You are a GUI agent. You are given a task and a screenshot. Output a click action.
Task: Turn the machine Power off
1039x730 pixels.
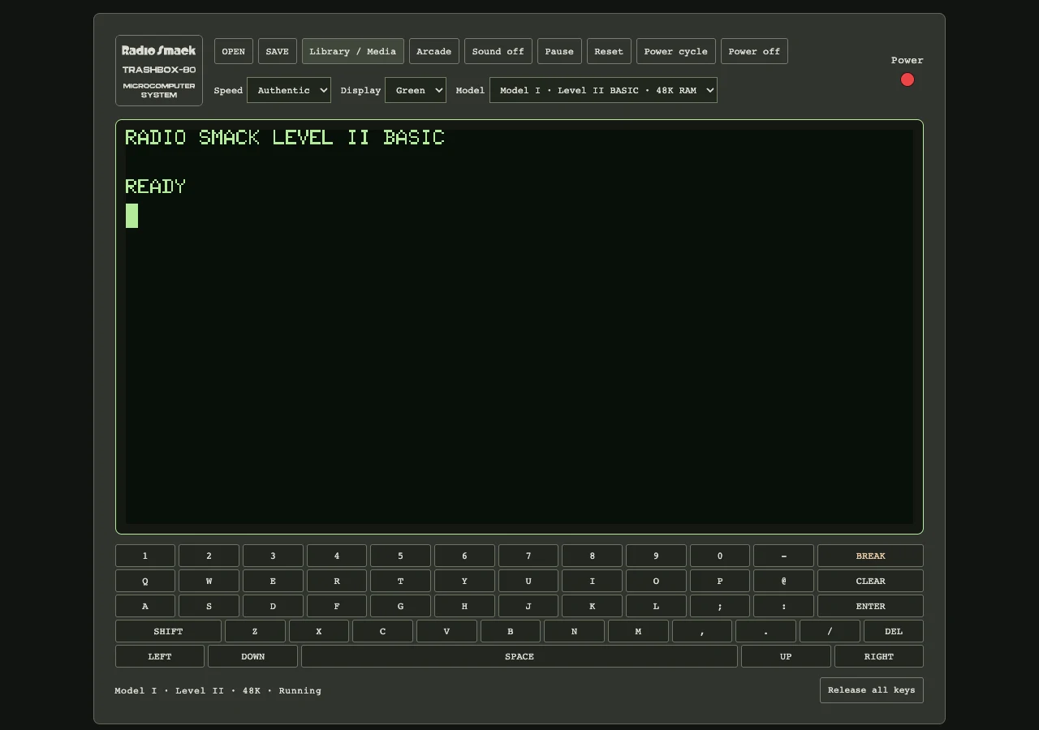[754, 51]
